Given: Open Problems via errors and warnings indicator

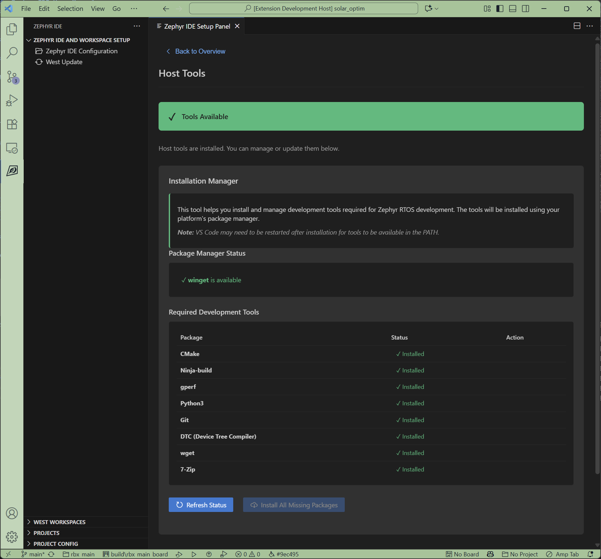Looking at the screenshot, I should pyautogui.click(x=248, y=554).
